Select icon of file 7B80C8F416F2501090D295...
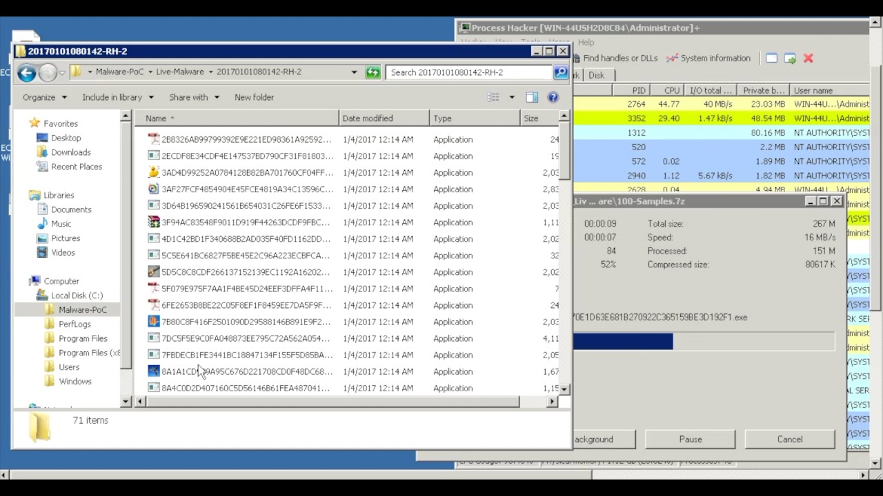 [154, 322]
